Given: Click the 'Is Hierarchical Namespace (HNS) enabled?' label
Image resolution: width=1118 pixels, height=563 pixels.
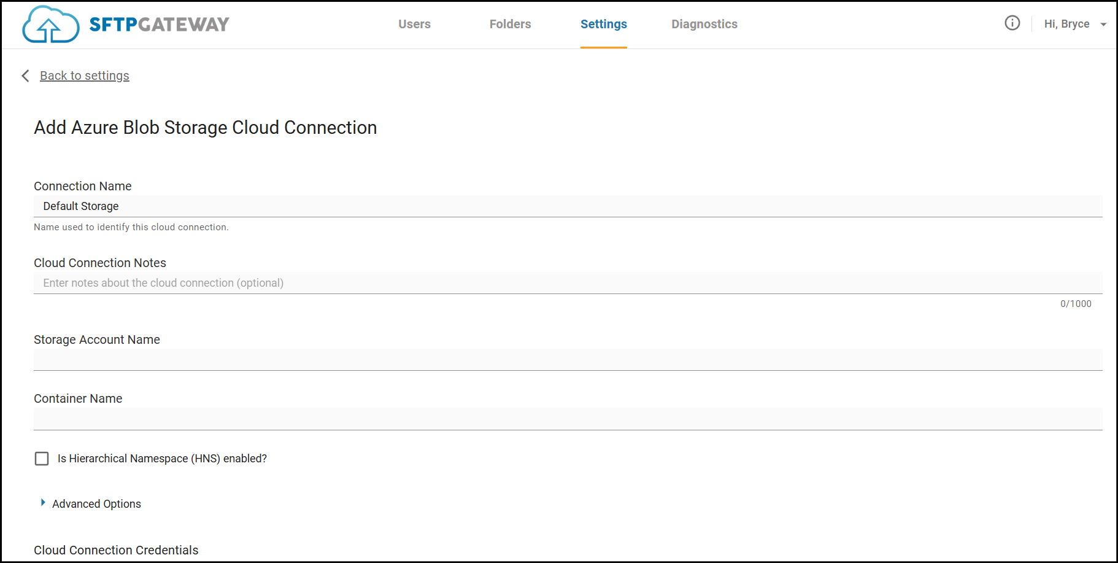Looking at the screenshot, I should click(162, 459).
